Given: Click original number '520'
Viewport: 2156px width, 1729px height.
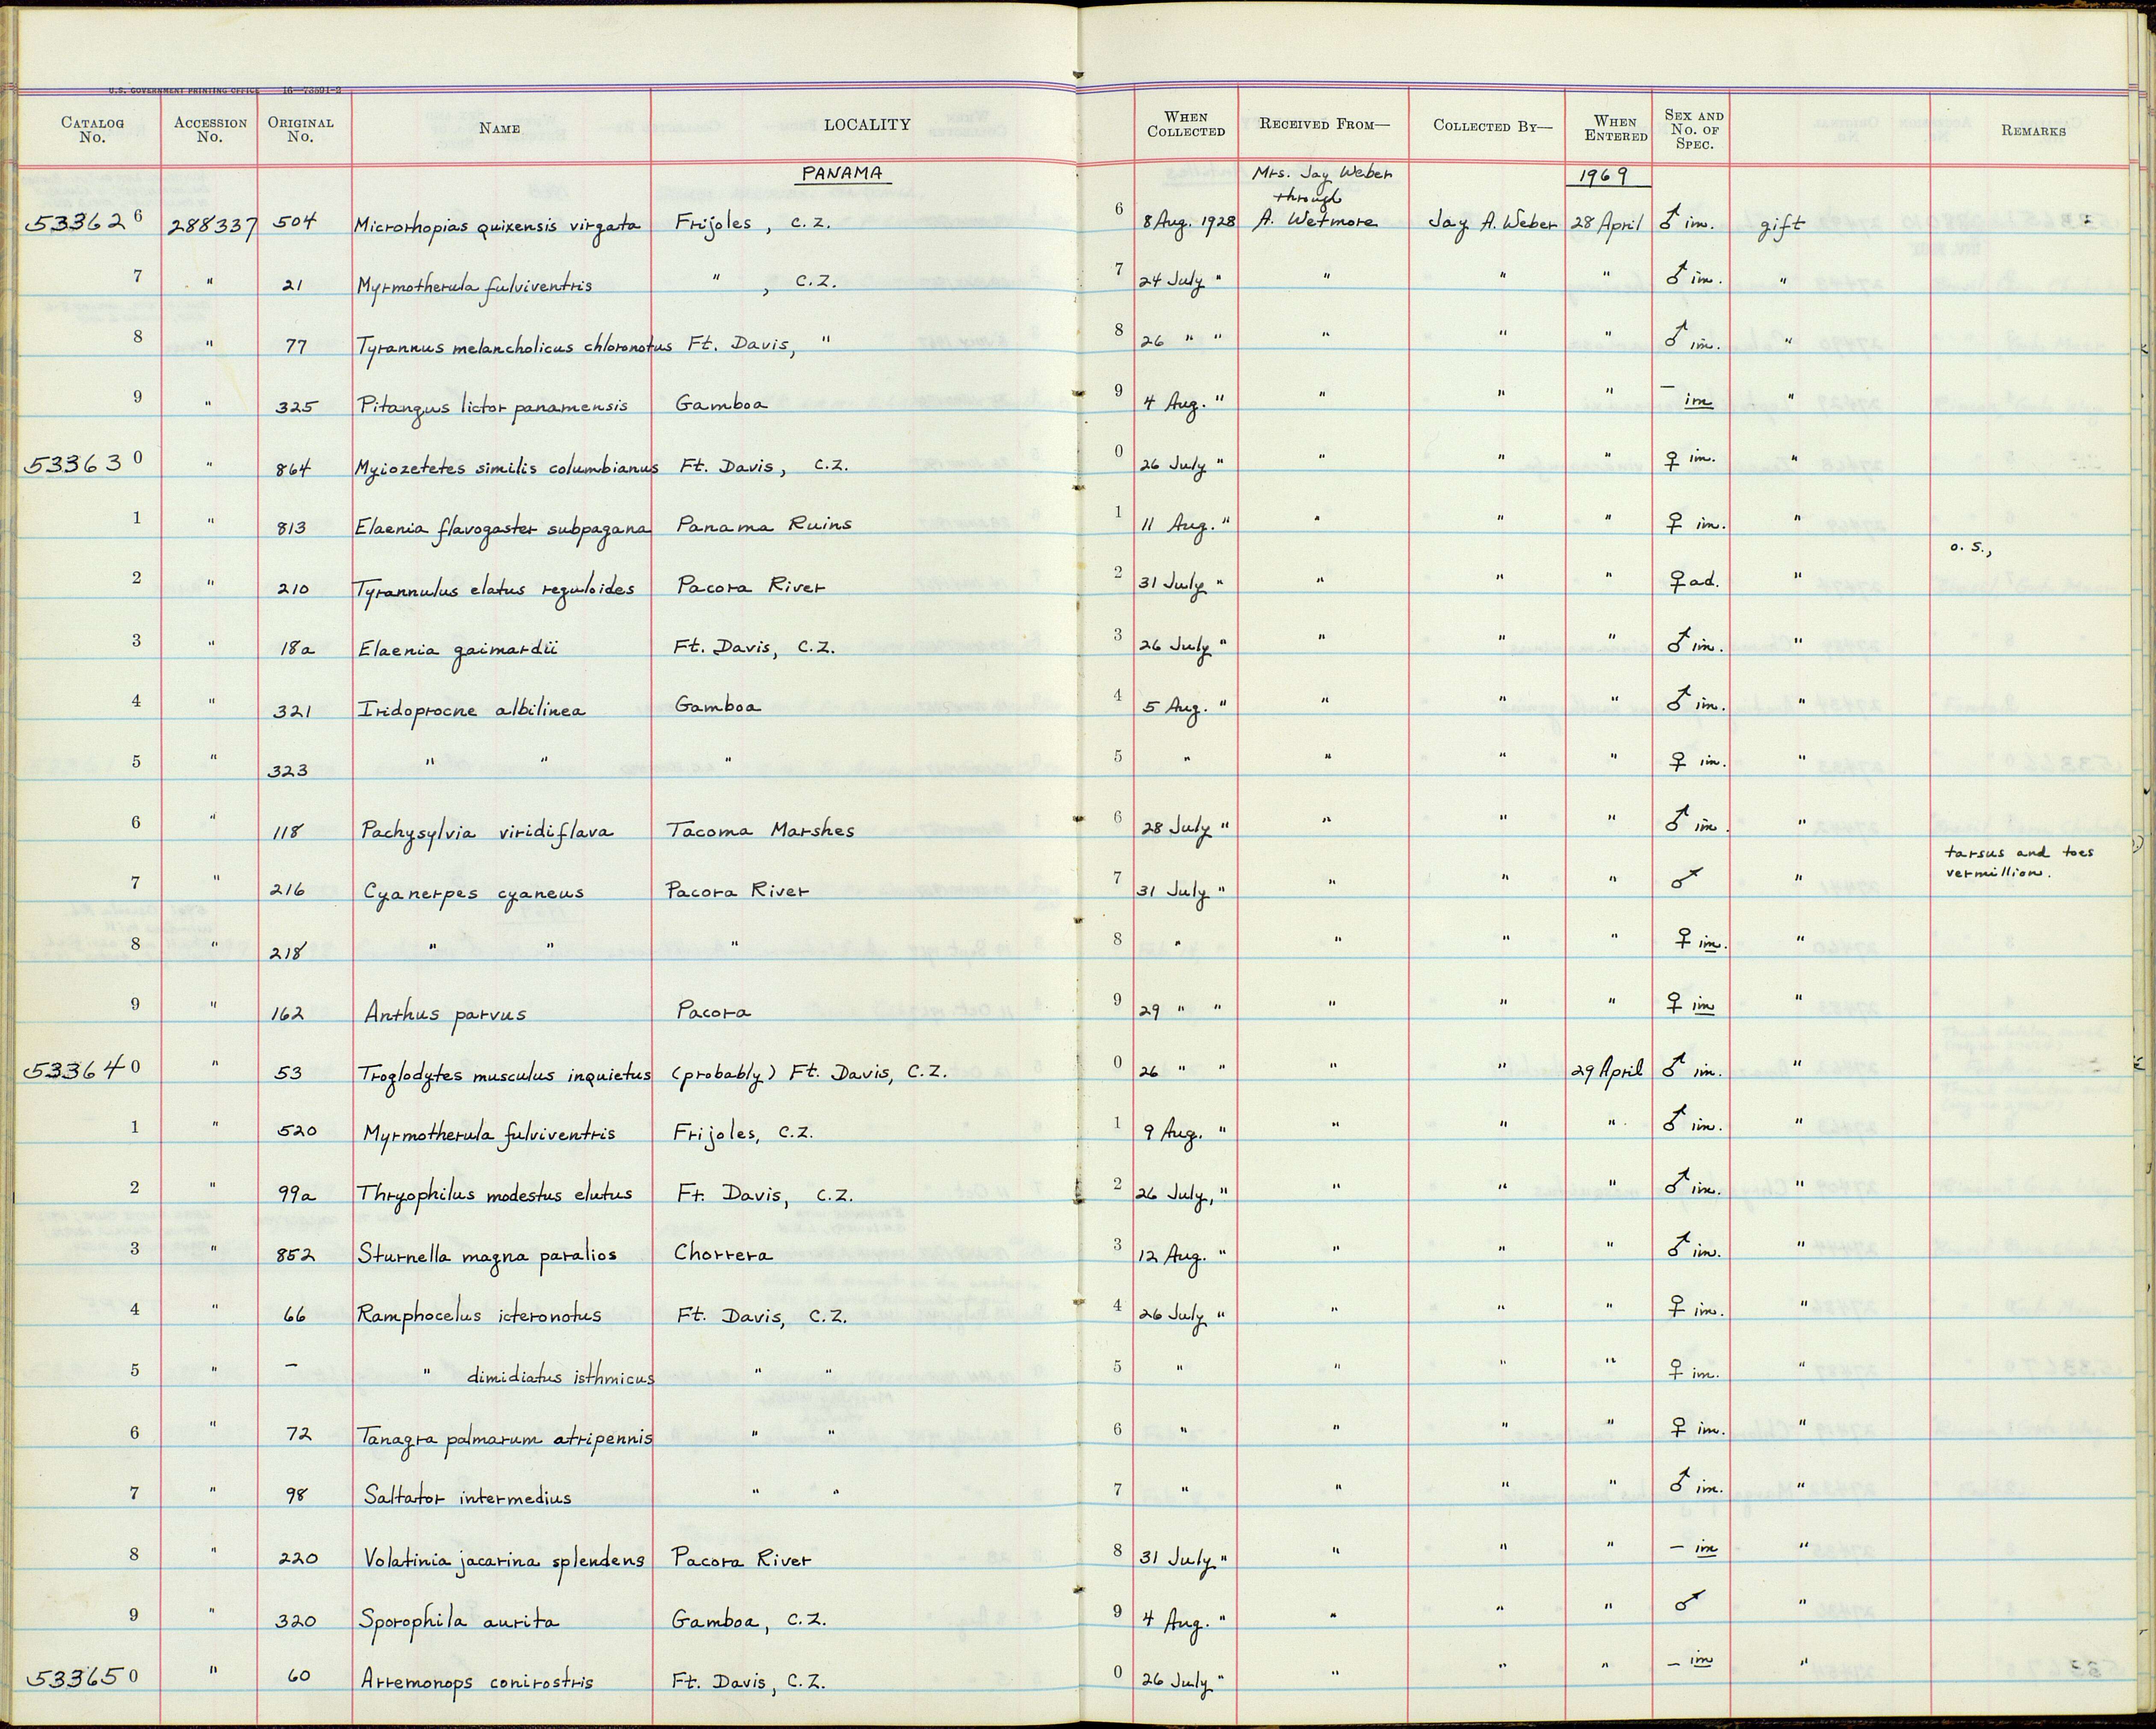Looking at the screenshot, I should 297,1132.
